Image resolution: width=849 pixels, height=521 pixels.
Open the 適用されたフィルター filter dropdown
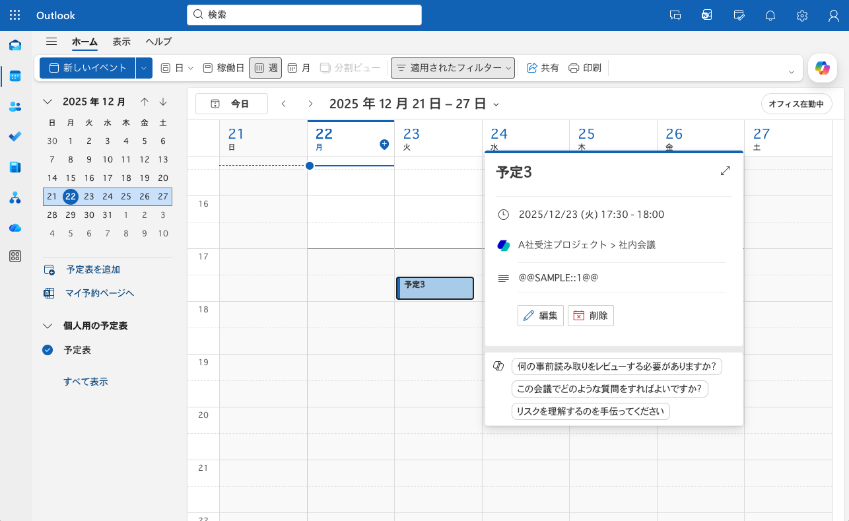tap(453, 68)
